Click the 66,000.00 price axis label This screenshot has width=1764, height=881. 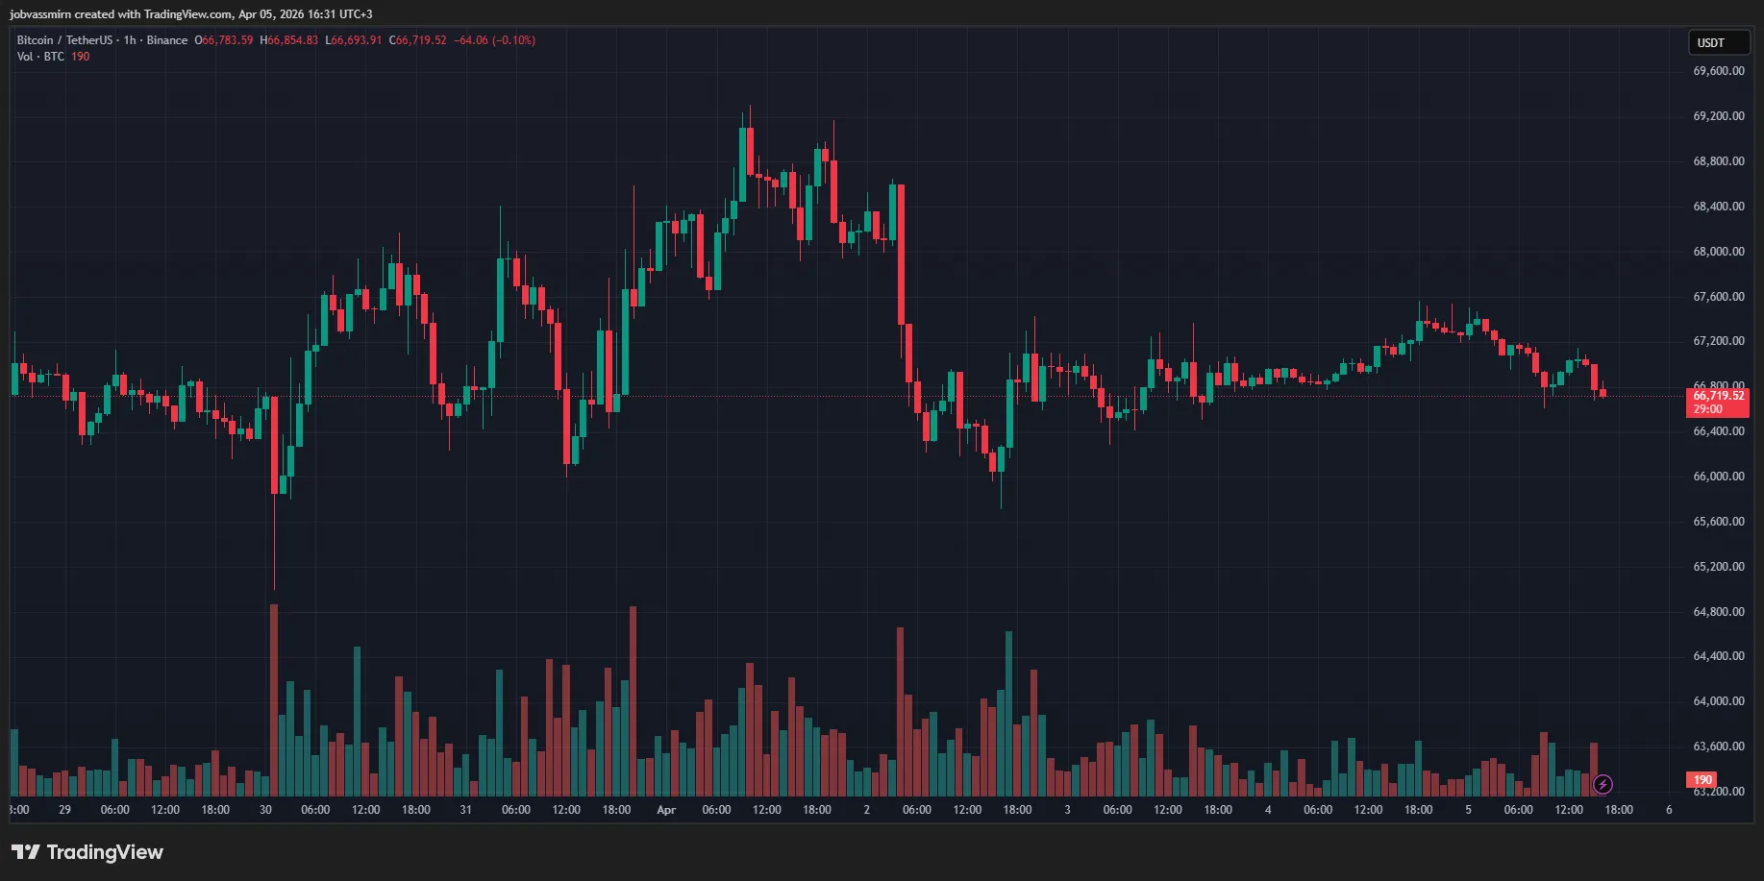(x=1718, y=477)
